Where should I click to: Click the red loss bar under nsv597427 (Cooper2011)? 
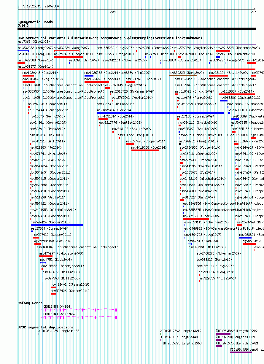tap(69, 57)
